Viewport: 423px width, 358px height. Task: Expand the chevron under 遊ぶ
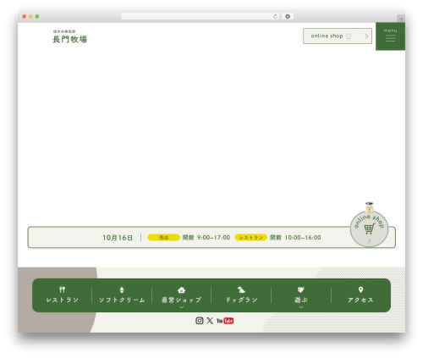[x=301, y=307]
